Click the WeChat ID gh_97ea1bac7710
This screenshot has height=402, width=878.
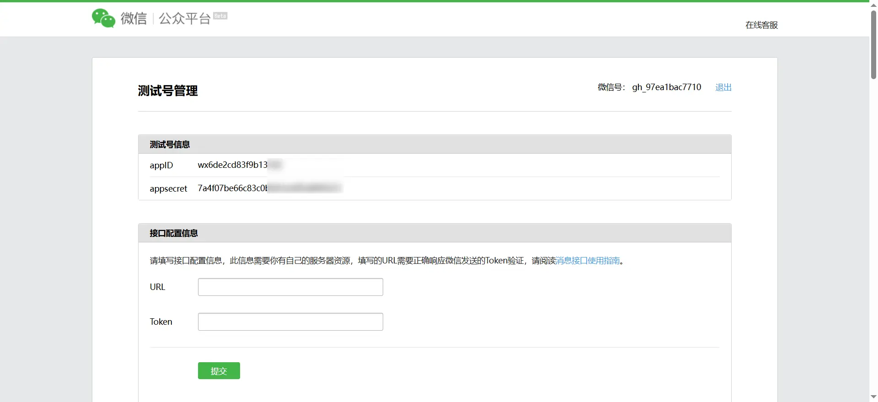[x=666, y=87]
